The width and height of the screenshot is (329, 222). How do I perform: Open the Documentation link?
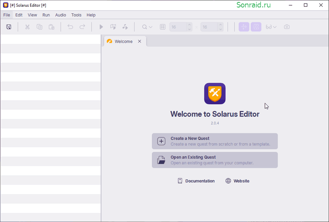coord(196,181)
